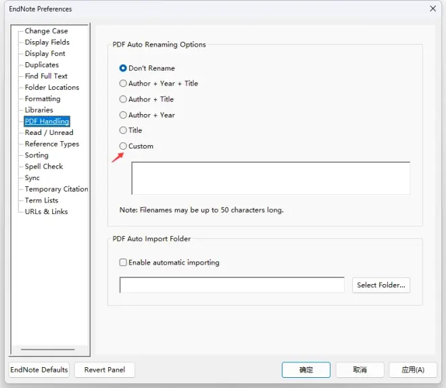Click the Revert Panel button
The height and width of the screenshot is (388, 446).
[x=104, y=370]
